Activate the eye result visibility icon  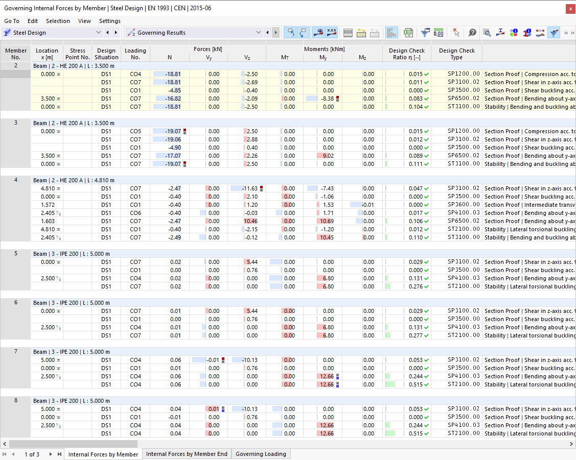pyautogui.click(x=319, y=32)
